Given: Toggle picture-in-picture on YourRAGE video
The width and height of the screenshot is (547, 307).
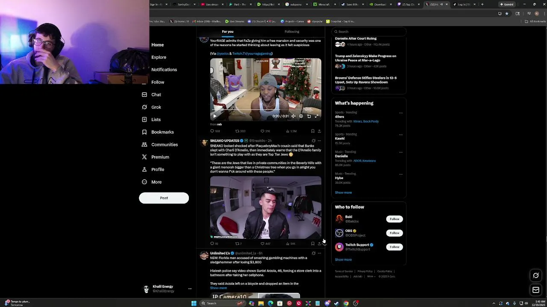Looking at the screenshot, I should coord(309,116).
